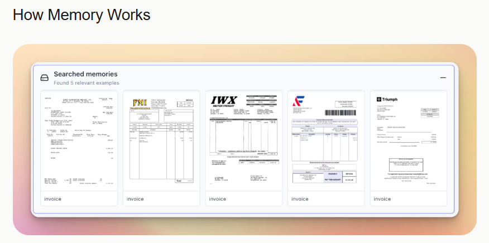Click invoice label under the FMI thumbnail
The width and height of the screenshot is (489, 243).
135,199
